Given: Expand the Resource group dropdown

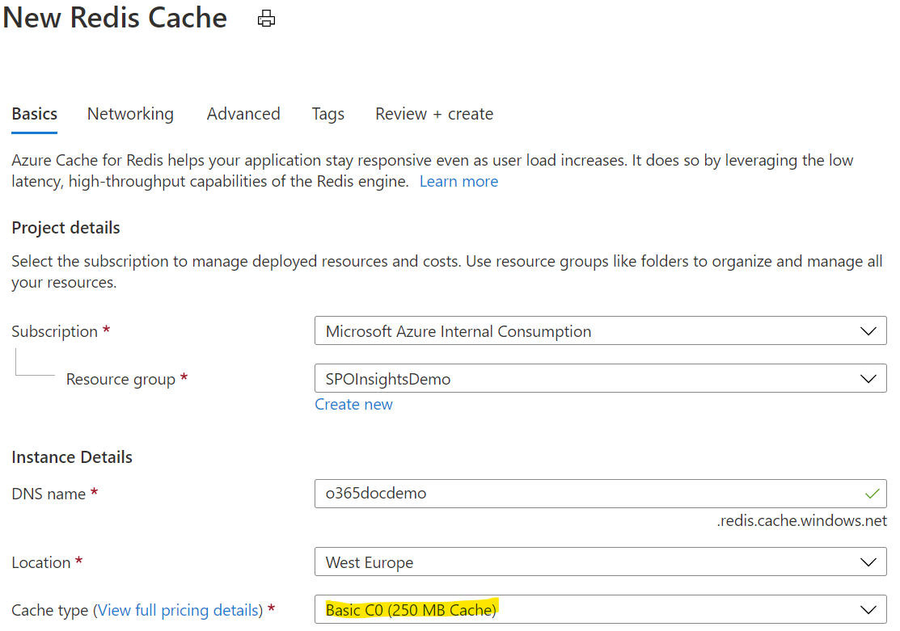Looking at the screenshot, I should point(600,379).
